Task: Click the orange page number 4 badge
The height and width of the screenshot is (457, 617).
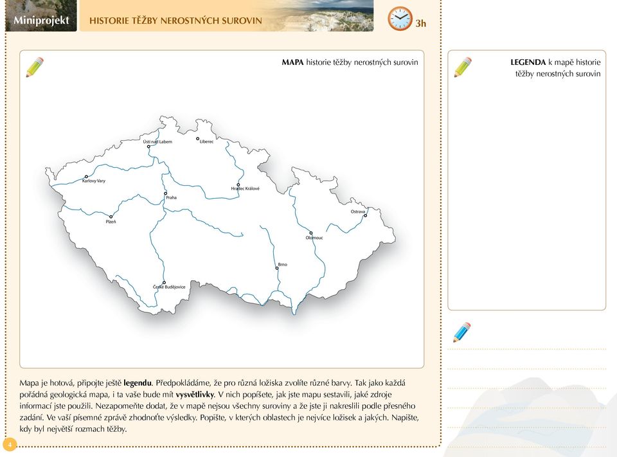Action: tap(10, 445)
